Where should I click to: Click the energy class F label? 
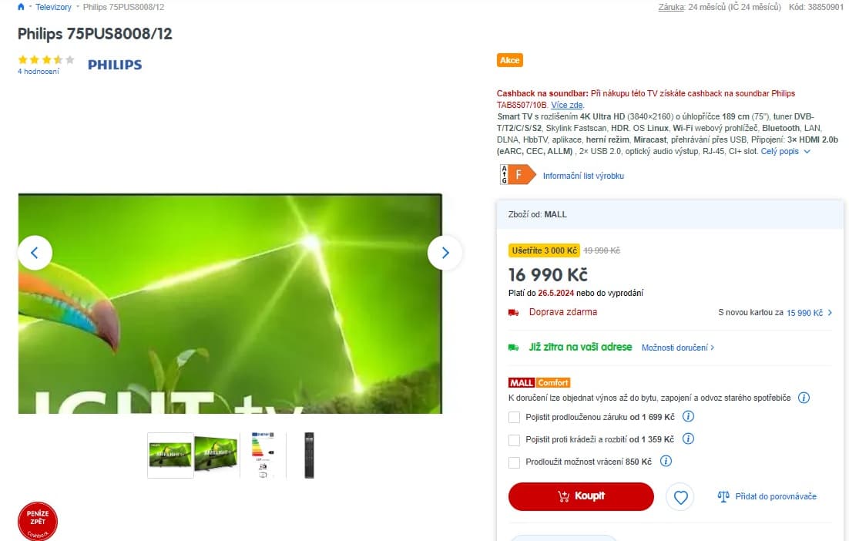(x=518, y=174)
